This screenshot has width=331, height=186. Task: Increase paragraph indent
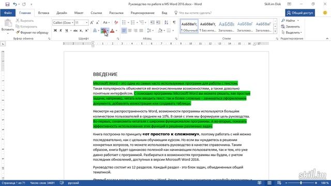pyautogui.click(x=158, y=23)
